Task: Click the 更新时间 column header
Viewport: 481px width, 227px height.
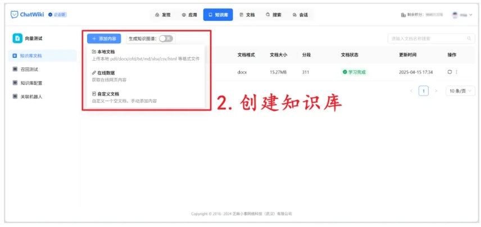Action: 408,55
